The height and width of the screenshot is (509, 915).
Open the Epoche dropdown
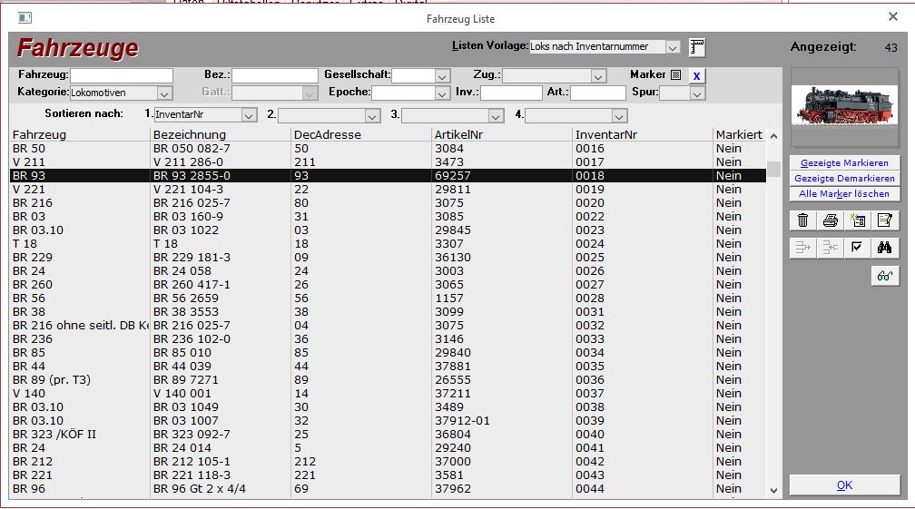point(442,93)
